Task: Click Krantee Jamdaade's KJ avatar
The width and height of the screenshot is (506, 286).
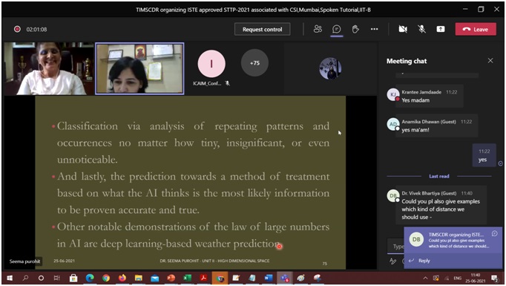Action: point(392,94)
